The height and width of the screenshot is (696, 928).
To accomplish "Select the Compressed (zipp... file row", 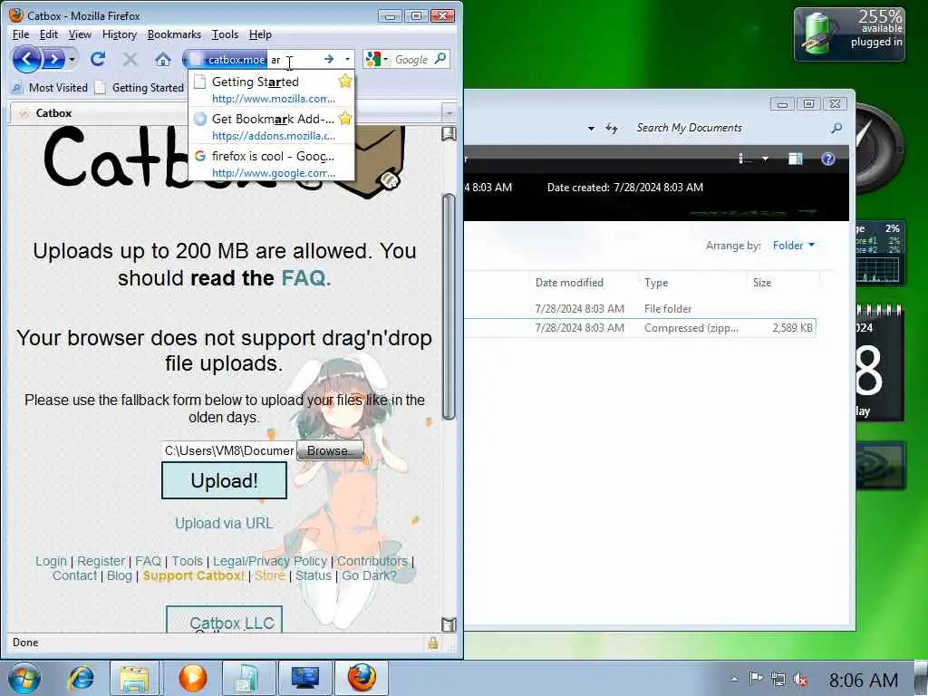I will 640,328.
